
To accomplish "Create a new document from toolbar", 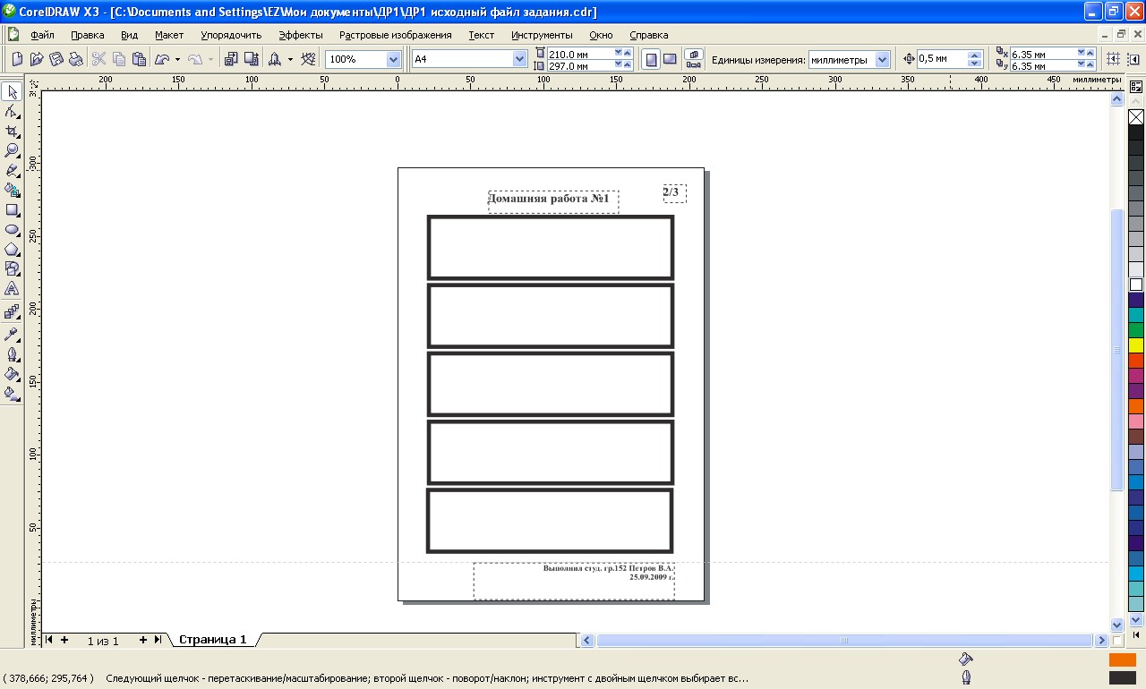I will 17,59.
